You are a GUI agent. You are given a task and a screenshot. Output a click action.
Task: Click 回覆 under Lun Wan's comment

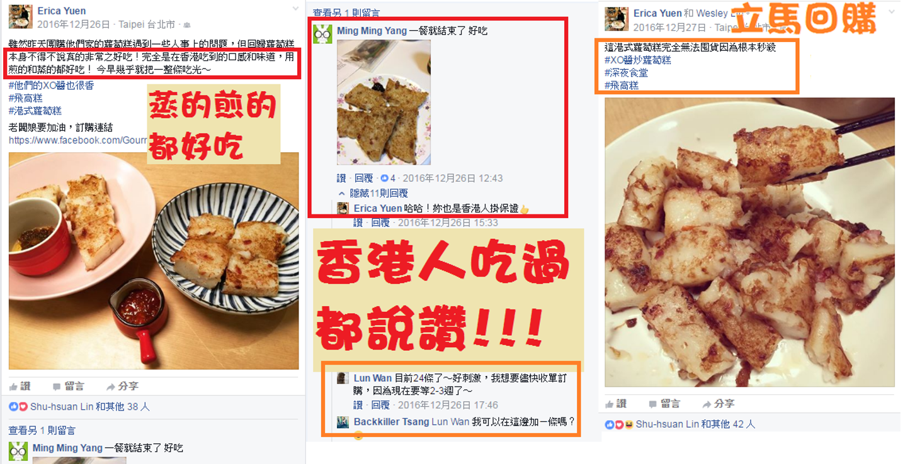click(380, 405)
